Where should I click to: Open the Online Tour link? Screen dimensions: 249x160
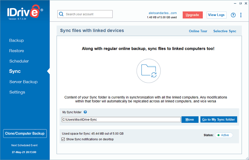click(x=198, y=31)
